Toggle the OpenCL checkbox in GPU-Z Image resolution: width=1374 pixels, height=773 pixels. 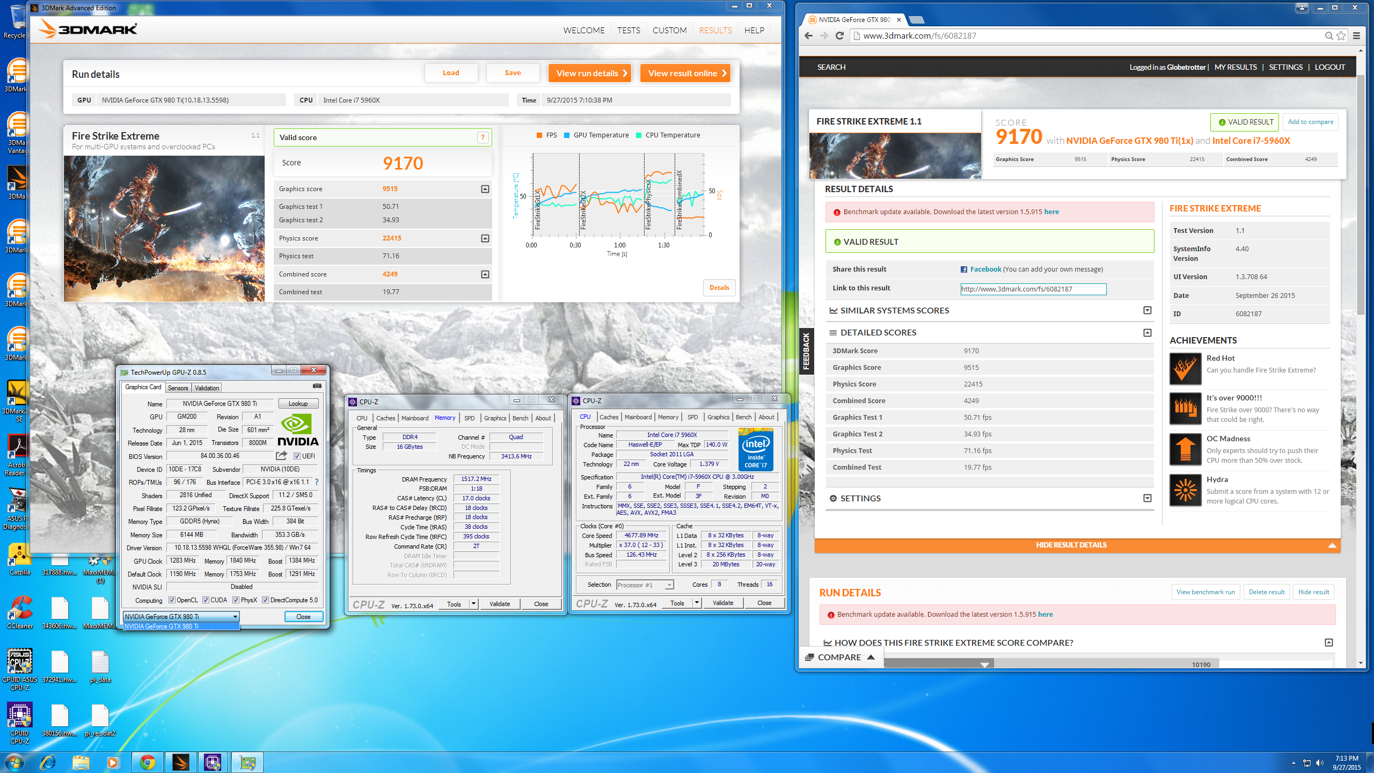[172, 600]
